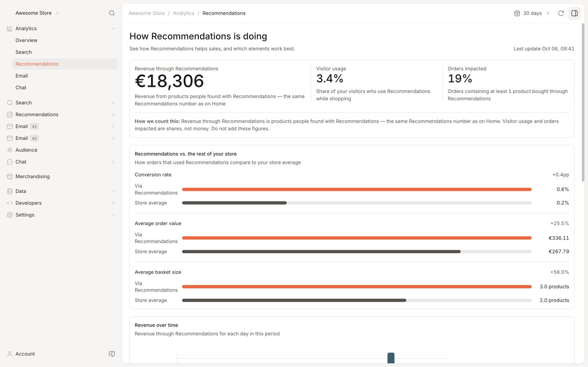Open the Audience page

(61, 150)
